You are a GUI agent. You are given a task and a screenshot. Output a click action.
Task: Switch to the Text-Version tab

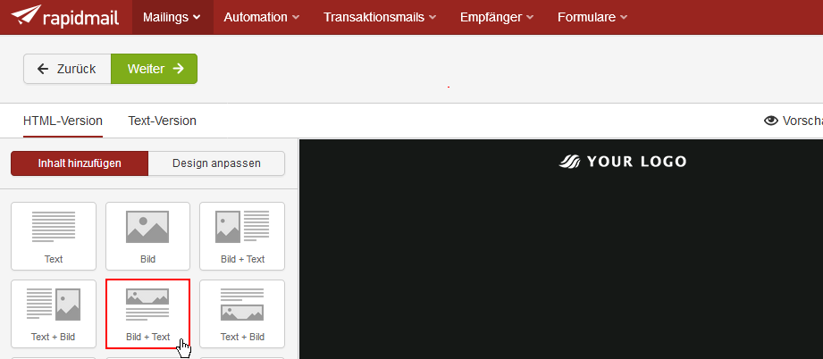click(x=162, y=121)
